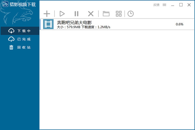Screen dimensions: 195x130
Task: Close the 猎影视频下载 window
Action: pos(189,5)
